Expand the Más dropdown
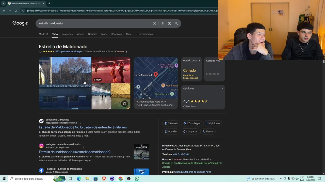Screen dimensions: 325x182 (x=129, y=34)
